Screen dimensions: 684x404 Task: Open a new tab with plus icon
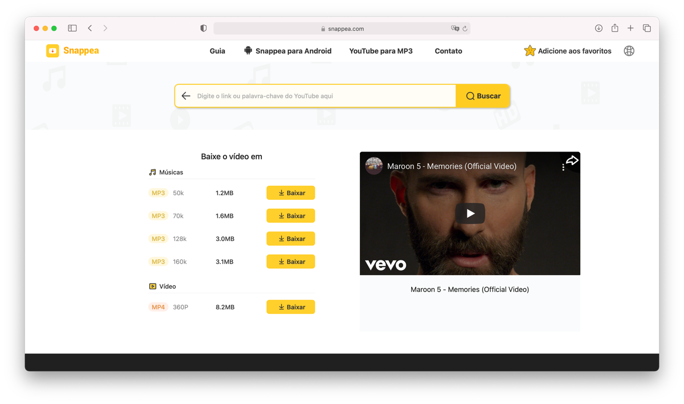(630, 28)
